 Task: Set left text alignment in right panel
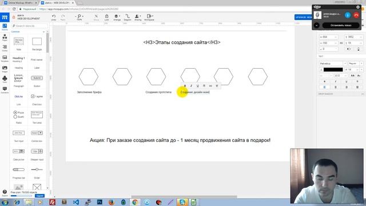pyautogui.click(x=324, y=87)
